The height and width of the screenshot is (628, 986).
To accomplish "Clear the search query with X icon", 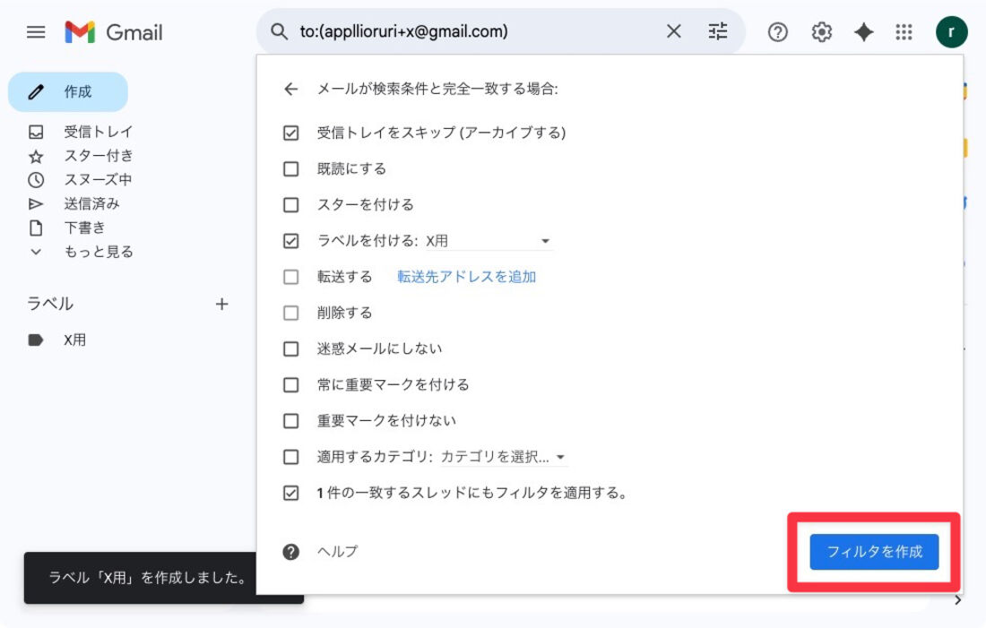I will point(673,31).
